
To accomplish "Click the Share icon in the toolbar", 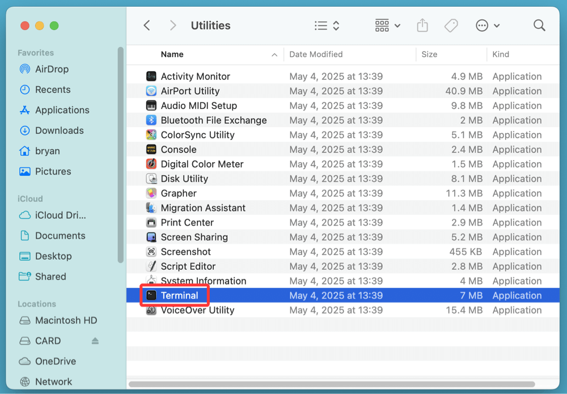I will (x=422, y=25).
